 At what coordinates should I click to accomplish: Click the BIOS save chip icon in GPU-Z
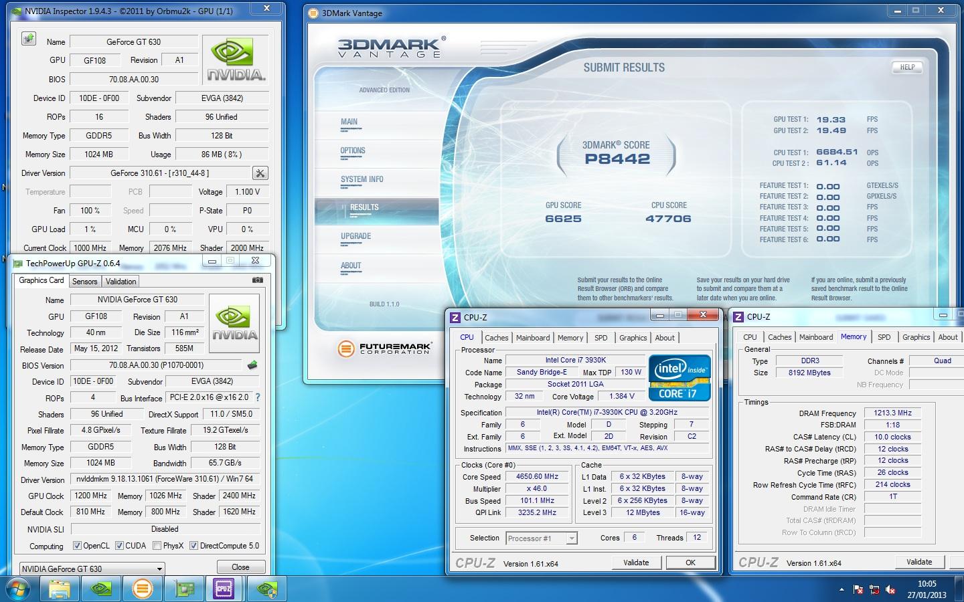[252, 365]
